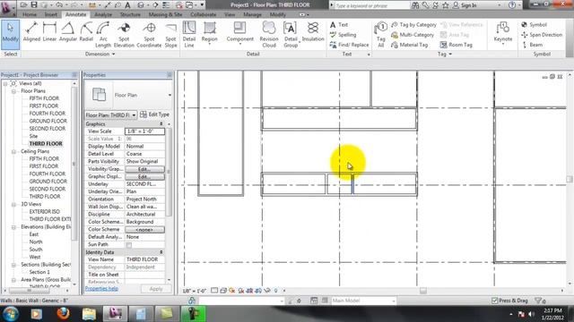
Task: Collapse the 3D Views tree node
Action: 14,204
